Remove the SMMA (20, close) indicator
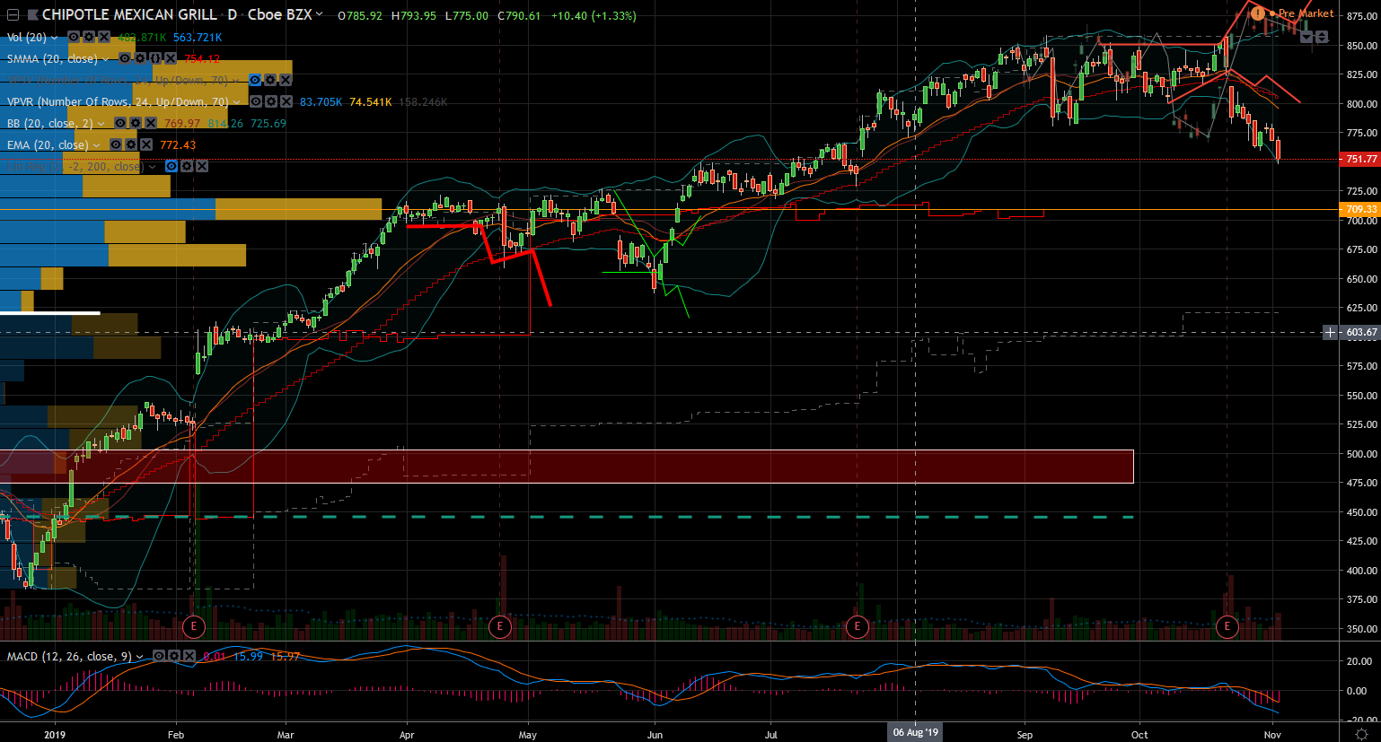 [170, 58]
